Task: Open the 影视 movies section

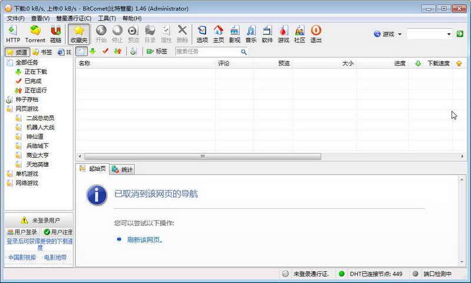Action: 234,34
